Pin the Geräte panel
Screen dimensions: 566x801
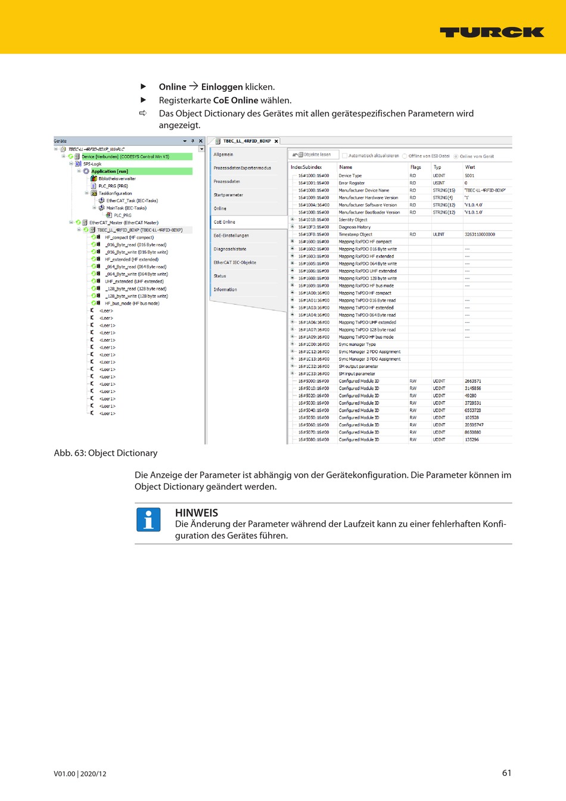pos(192,141)
